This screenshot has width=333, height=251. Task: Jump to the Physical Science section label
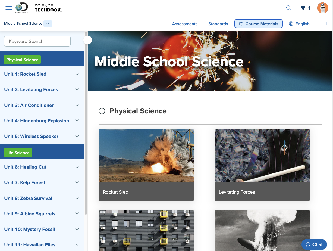click(x=22, y=60)
